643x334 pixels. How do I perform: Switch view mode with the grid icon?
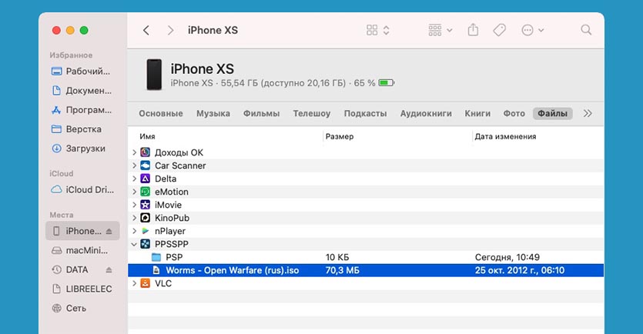[x=372, y=30]
